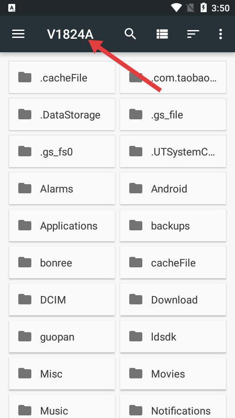235x418 pixels.
Task: Open the Download folder
Action: 173,300
